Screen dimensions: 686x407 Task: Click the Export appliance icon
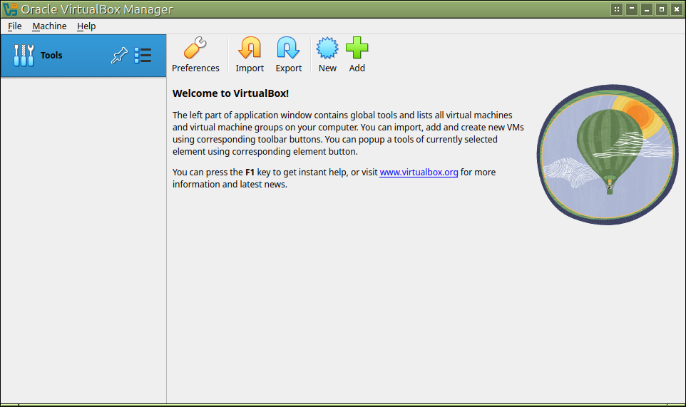tap(288, 49)
